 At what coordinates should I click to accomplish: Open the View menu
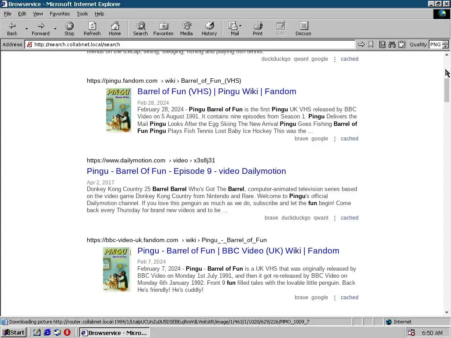click(x=38, y=14)
